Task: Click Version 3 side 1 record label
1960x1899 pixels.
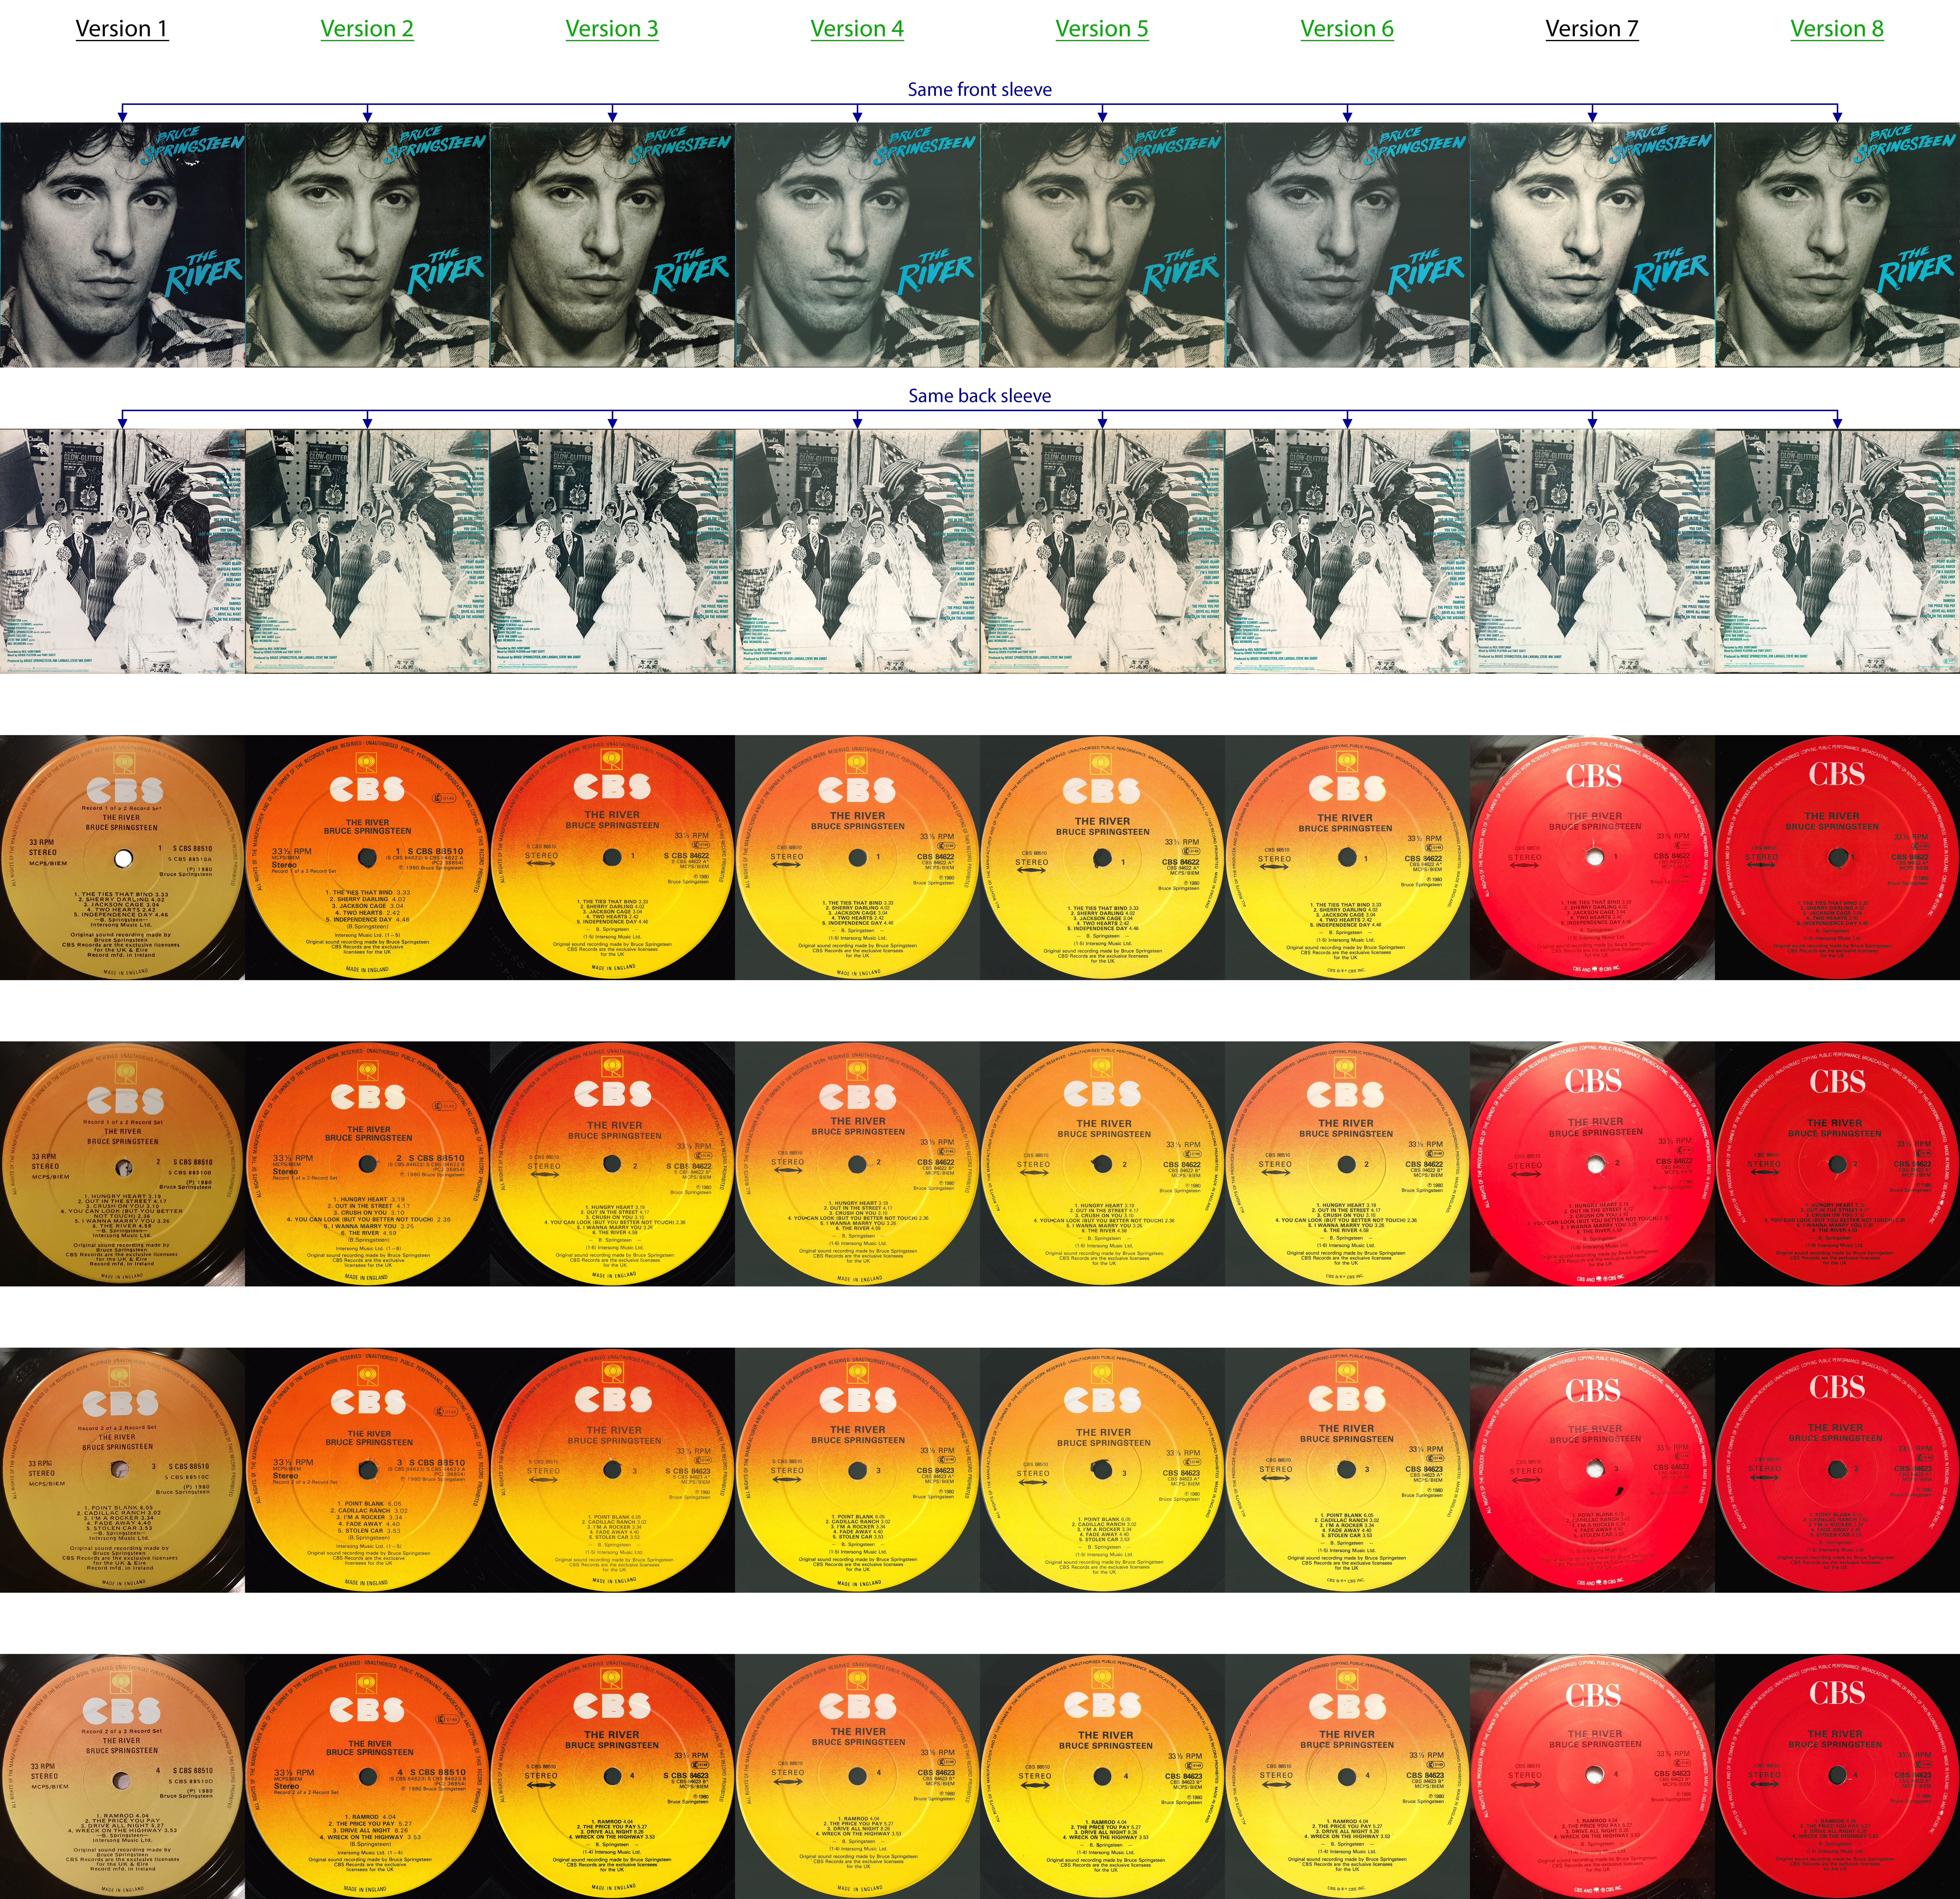Action: pos(612,858)
